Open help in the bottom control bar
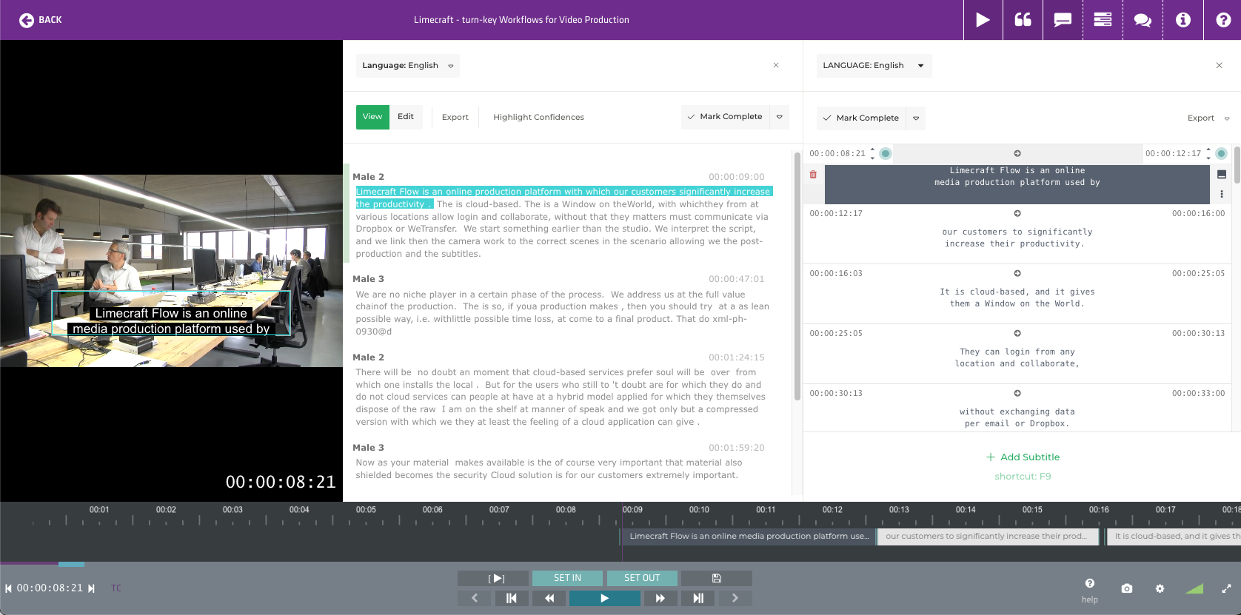The image size is (1241, 615). (1089, 591)
